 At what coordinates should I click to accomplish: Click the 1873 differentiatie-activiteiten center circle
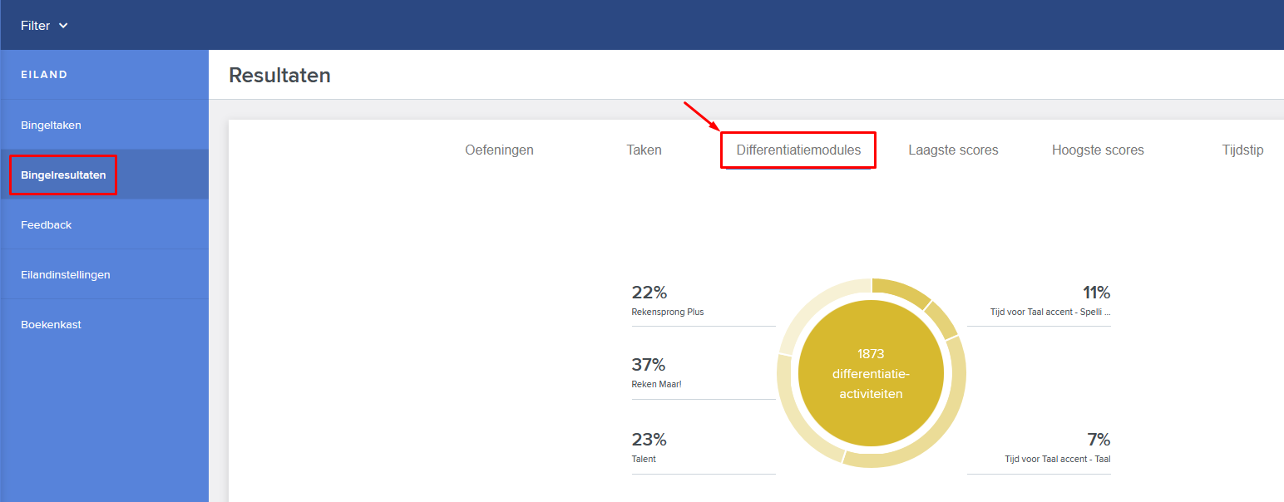tap(871, 374)
